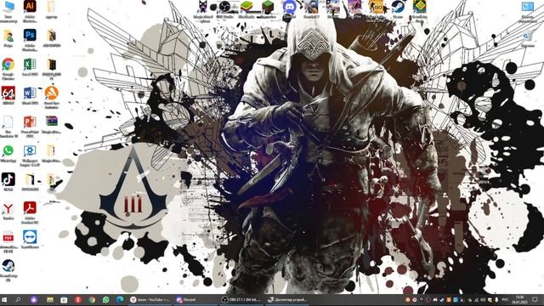
Task: Change the РУС input language indicator
Action: (x=506, y=299)
